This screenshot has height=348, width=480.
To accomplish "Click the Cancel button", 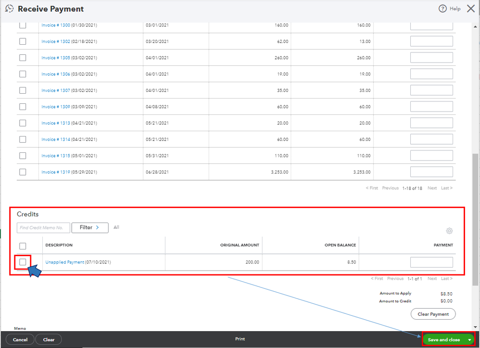I will (20, 340).
